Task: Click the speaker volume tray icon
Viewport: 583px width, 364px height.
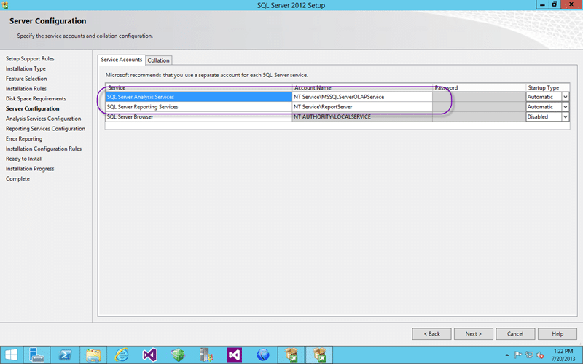Action: (x=540, y=355)
